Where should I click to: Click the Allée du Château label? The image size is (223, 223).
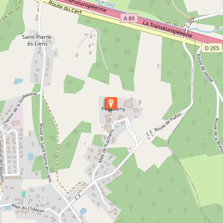[28, 208]
